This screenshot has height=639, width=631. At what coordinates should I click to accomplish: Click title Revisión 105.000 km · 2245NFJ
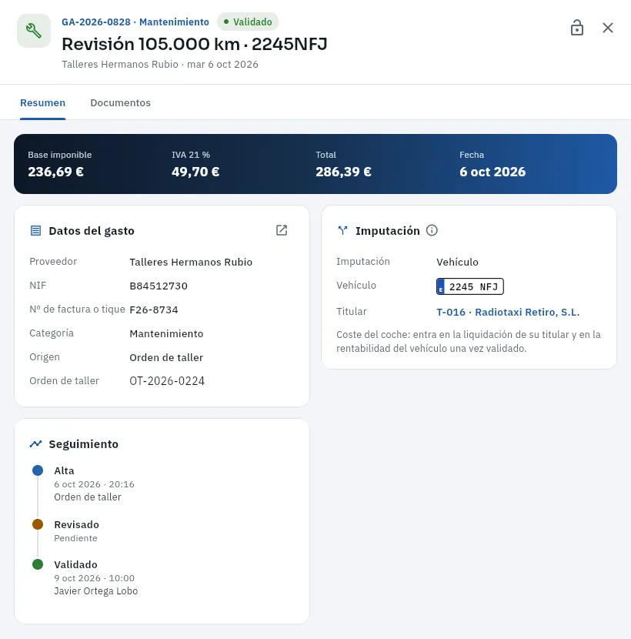click(x=195, y=44)
